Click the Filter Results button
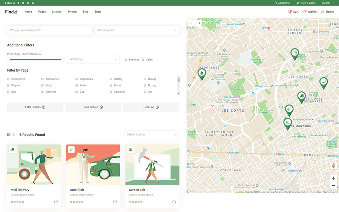 click(x=35, y=107)
